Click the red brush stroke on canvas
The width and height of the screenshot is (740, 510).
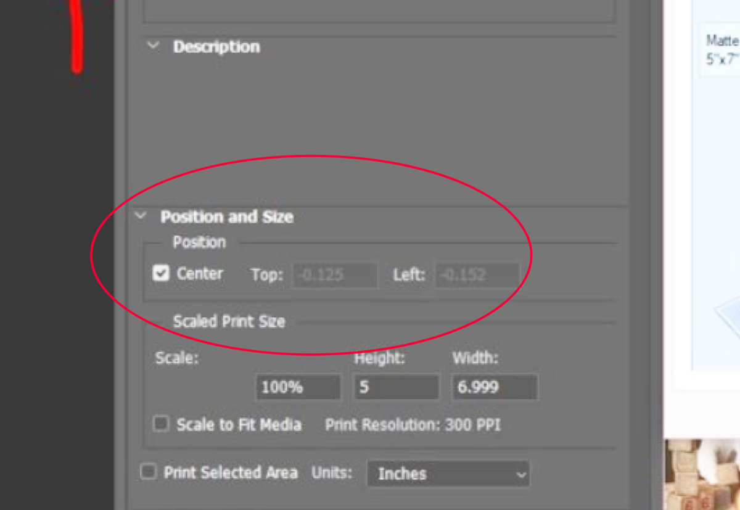(x=77, y=37)
